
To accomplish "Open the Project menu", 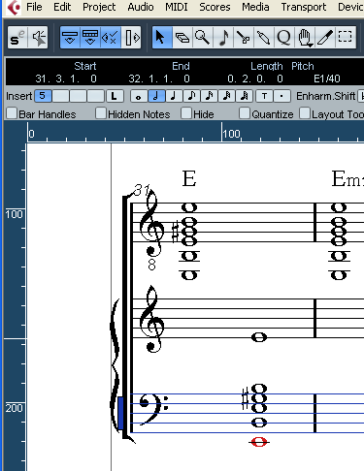I will (99, 7).
